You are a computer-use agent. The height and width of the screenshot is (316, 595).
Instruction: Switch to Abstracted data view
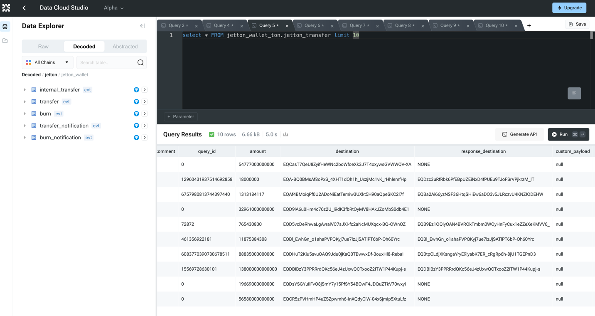click(x=125, y=47)
